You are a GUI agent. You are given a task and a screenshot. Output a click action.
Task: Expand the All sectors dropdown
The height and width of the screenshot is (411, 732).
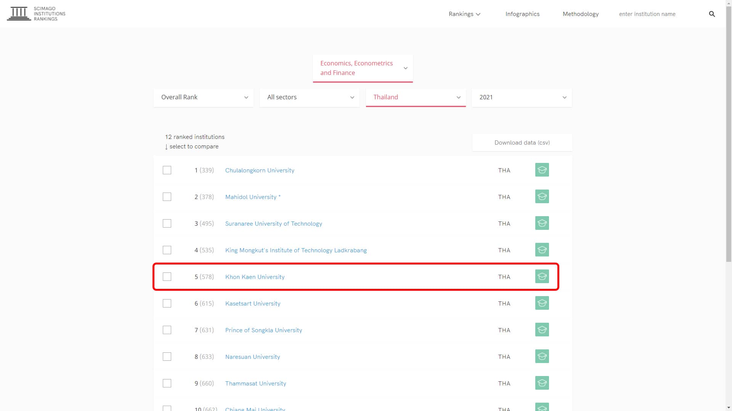(x=310, y=97)
